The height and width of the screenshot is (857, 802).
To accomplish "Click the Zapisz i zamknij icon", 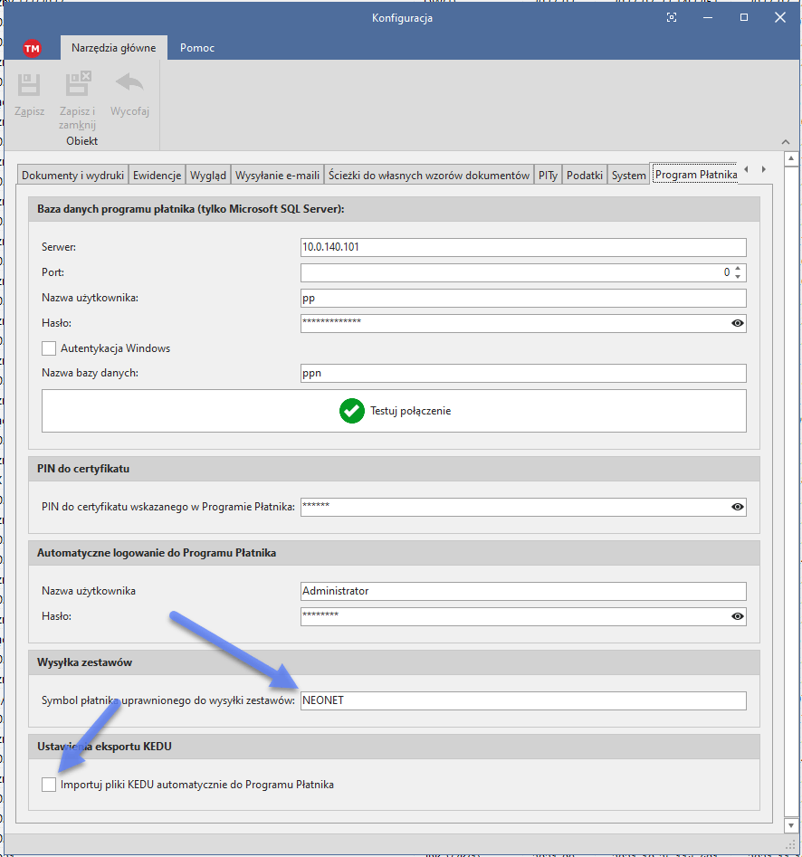I will click(x=77, y=86).
